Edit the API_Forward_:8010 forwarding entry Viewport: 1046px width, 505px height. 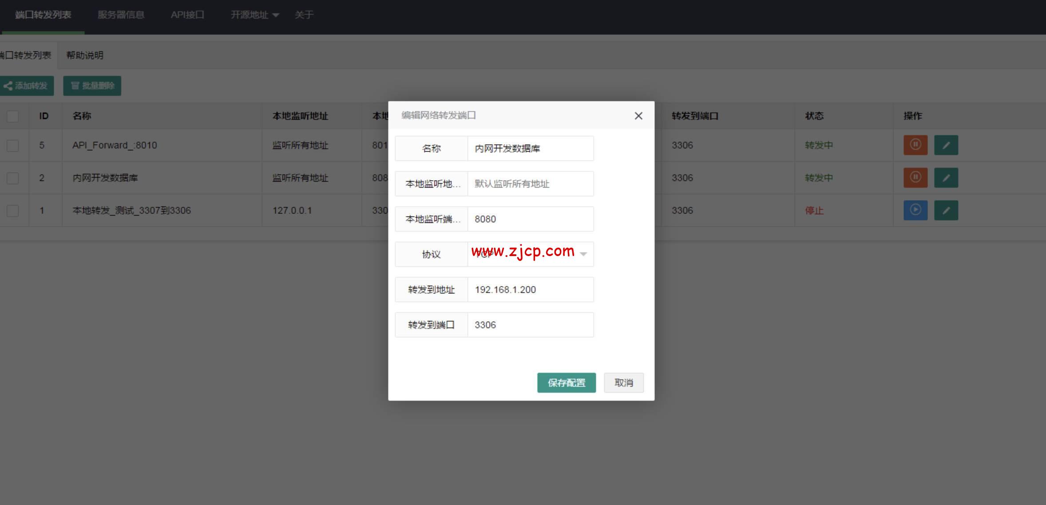[946, 145]
